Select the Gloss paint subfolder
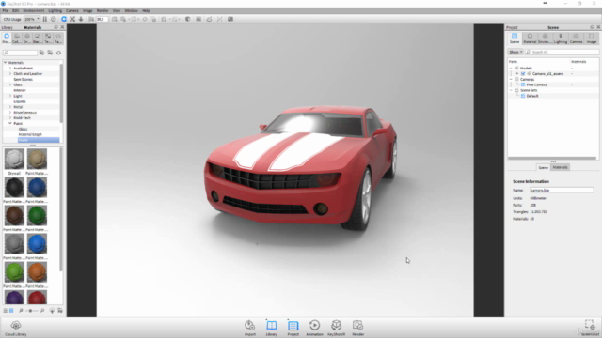Screen dimensions: 602x338 [x=23, y=130]
